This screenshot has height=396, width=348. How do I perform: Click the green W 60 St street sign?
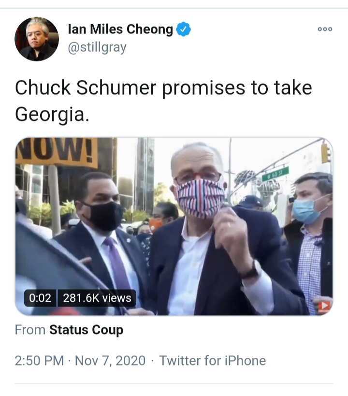[x=275, y=174]
